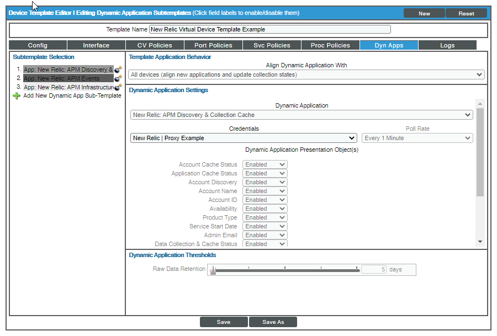Open the Poll Rate dropdown

pyautogui.click(x=417, y=138)
